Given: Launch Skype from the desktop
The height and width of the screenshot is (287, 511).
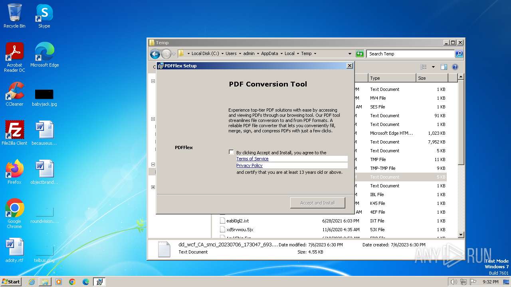Looking at the screenshot, I should (x=44, y=16).
